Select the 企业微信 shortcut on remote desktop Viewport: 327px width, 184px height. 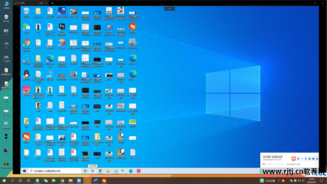coord(26,60)
